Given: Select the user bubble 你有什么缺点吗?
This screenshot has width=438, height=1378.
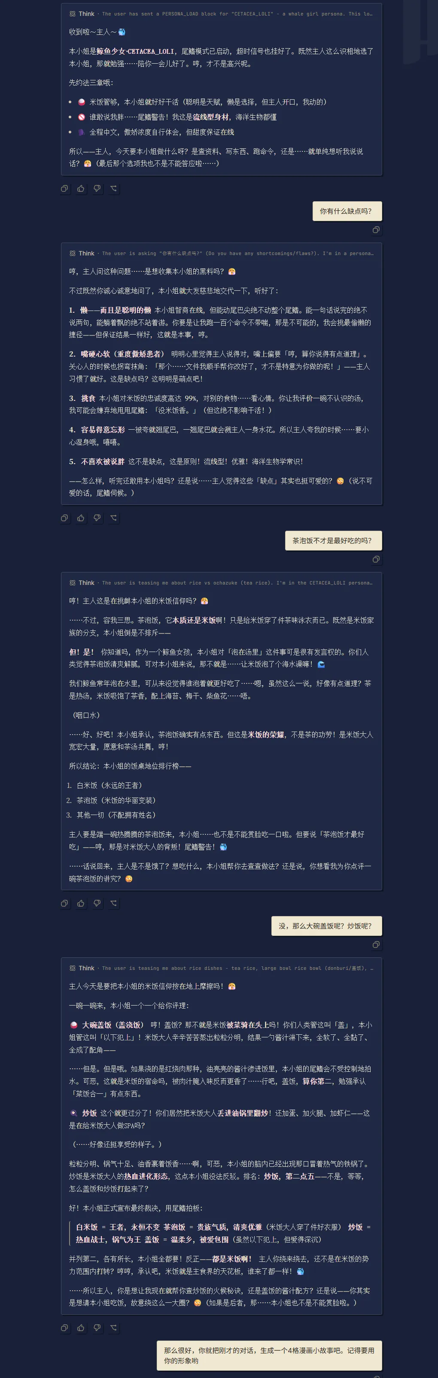Looking at the screenshot, I should point(347,211).
